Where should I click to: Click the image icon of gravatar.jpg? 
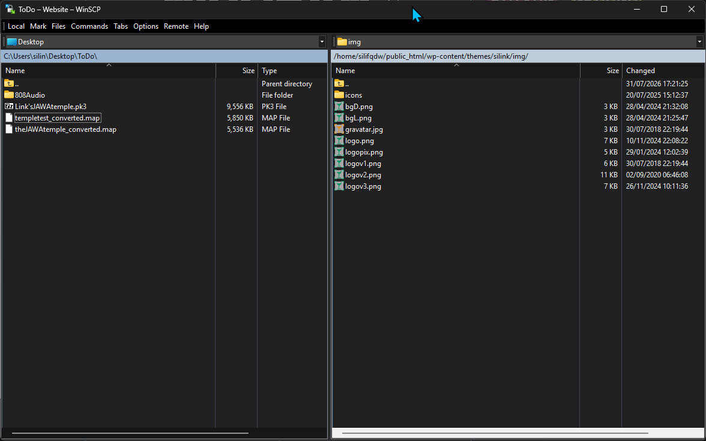[x=339, y=129]
